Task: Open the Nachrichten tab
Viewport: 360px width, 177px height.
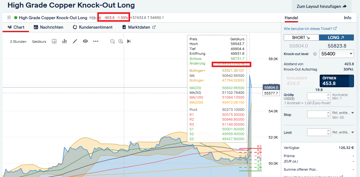Action: pos(49,27)
